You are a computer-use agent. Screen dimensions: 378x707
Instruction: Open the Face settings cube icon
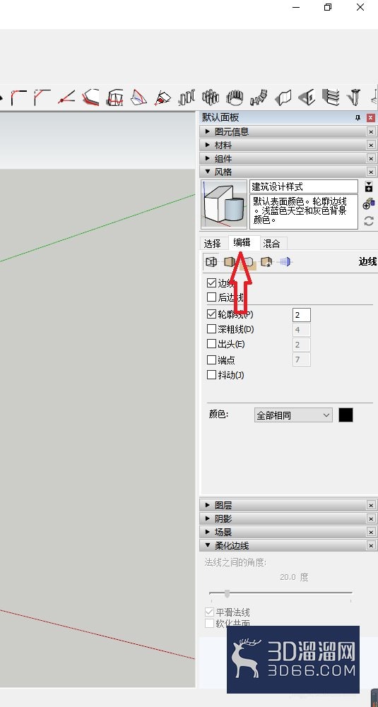point(230,261)
